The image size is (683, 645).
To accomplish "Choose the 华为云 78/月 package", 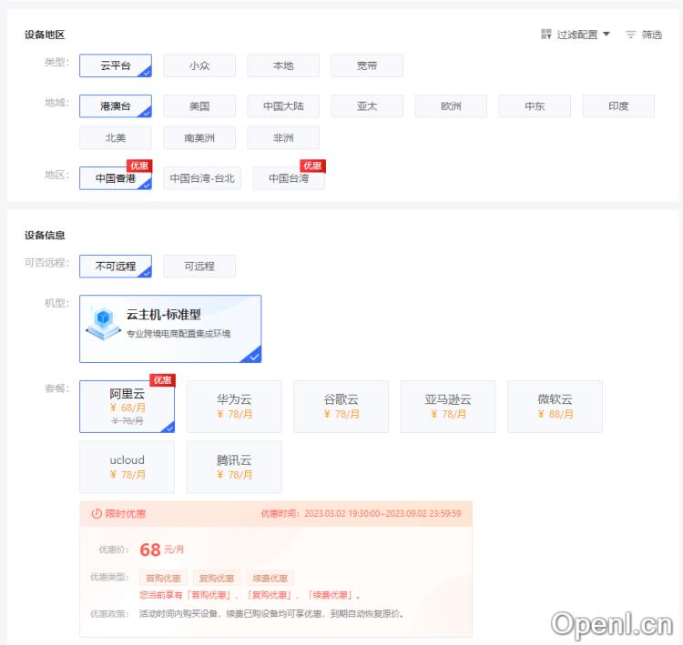I will pyautogui.click(x=234, y=407).
